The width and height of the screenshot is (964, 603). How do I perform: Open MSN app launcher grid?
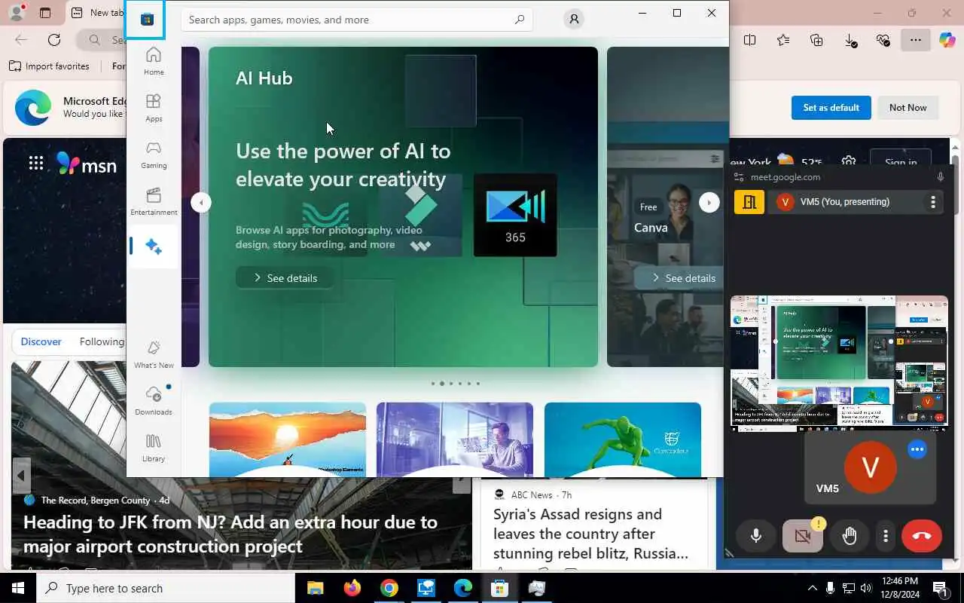36,164
